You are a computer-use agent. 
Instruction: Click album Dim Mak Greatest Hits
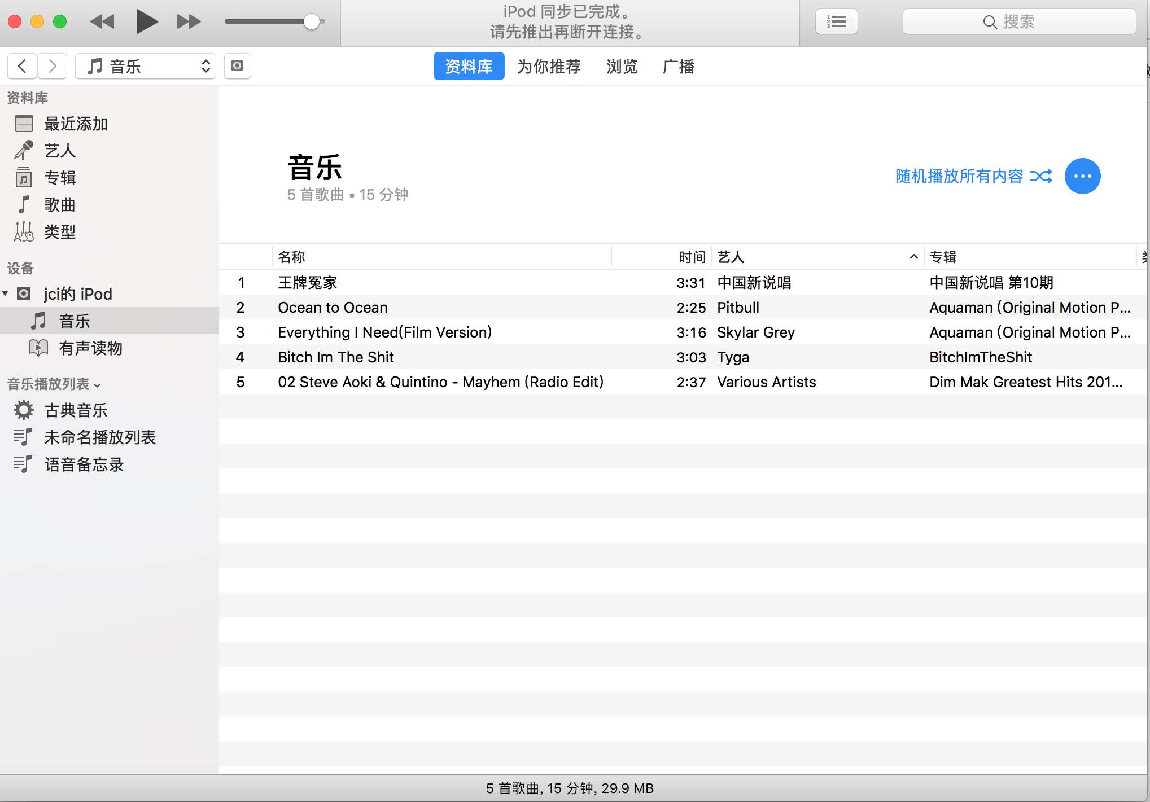[x=1026, y=382]
